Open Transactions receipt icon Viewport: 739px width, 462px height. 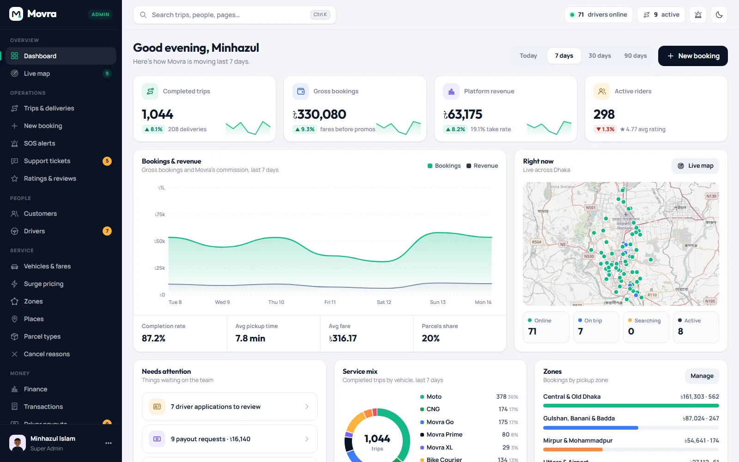point(14,407)
